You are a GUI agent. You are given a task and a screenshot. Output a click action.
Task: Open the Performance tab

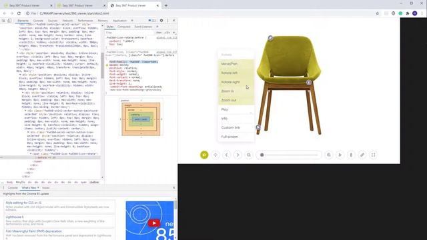click(85, 21)
